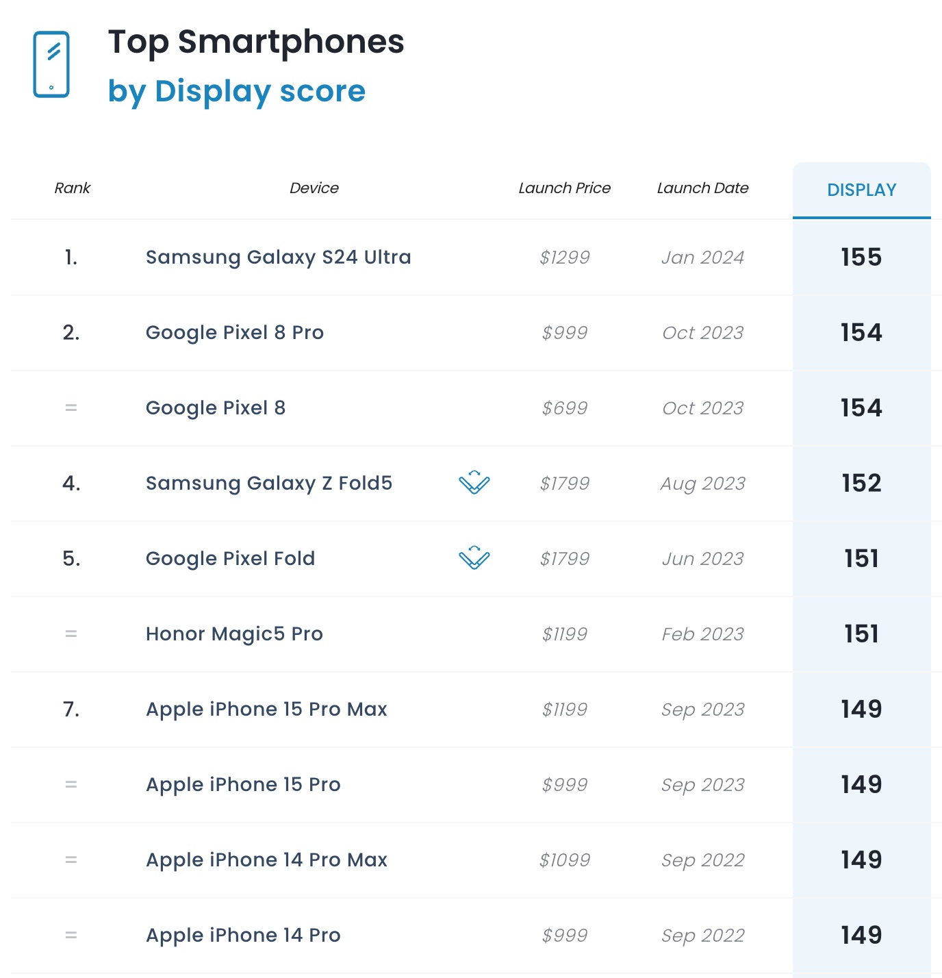Open the Apple iPhone 14 Pro link
The width and height of the screenshot is (942, 978).
click(243, 936)
